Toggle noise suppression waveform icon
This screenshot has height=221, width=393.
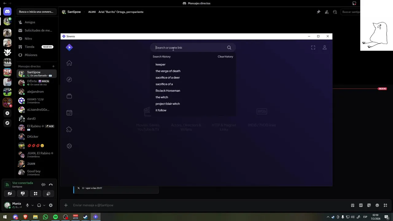pos(43,185)
